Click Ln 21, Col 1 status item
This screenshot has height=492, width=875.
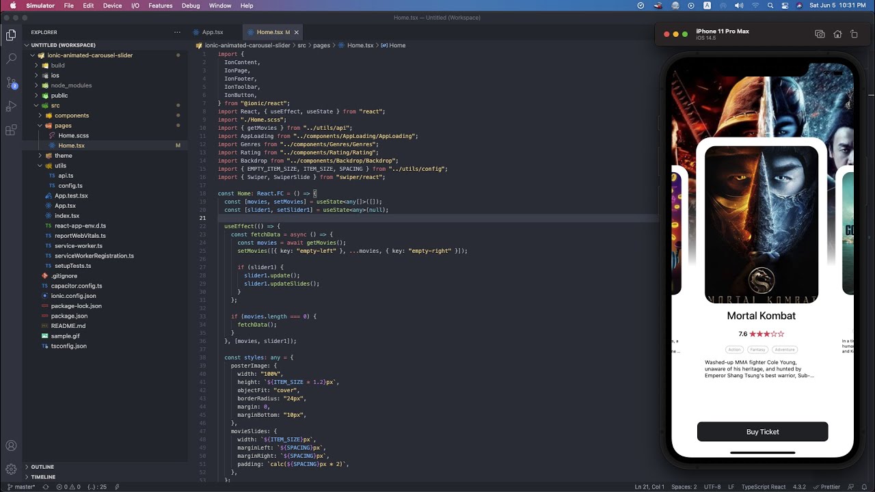click(x=649, y=487)
